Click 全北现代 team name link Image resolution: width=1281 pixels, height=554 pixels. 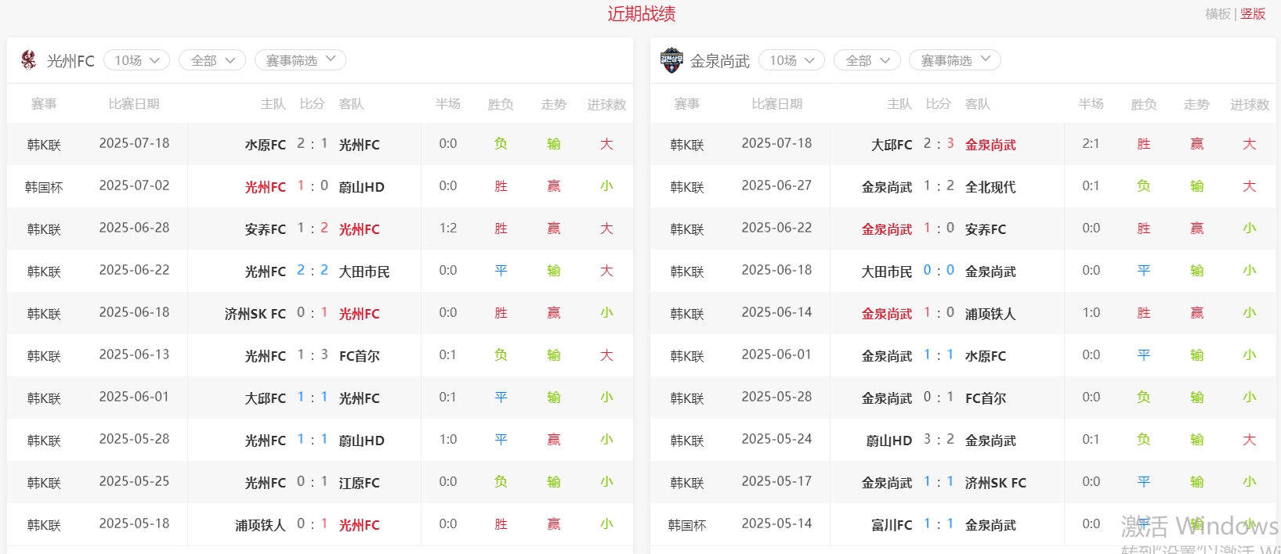[x=990, y=187]
